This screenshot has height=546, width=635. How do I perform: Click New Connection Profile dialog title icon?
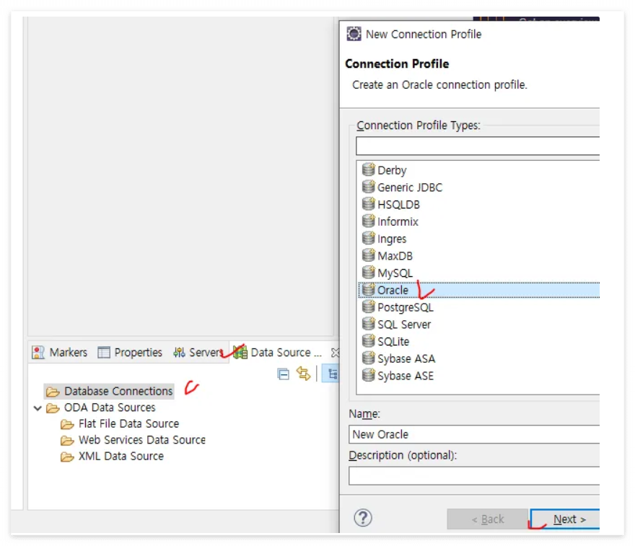click(354, 34)
